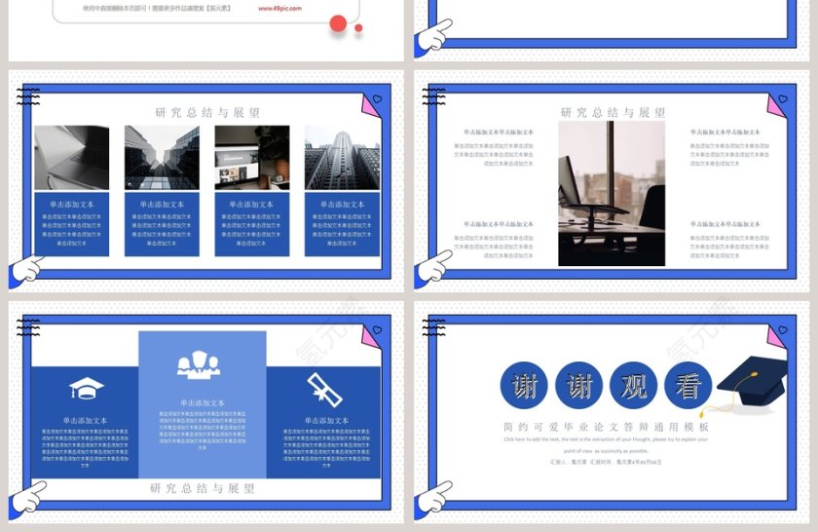Click the blue circle with the character 观

[634, 386]
